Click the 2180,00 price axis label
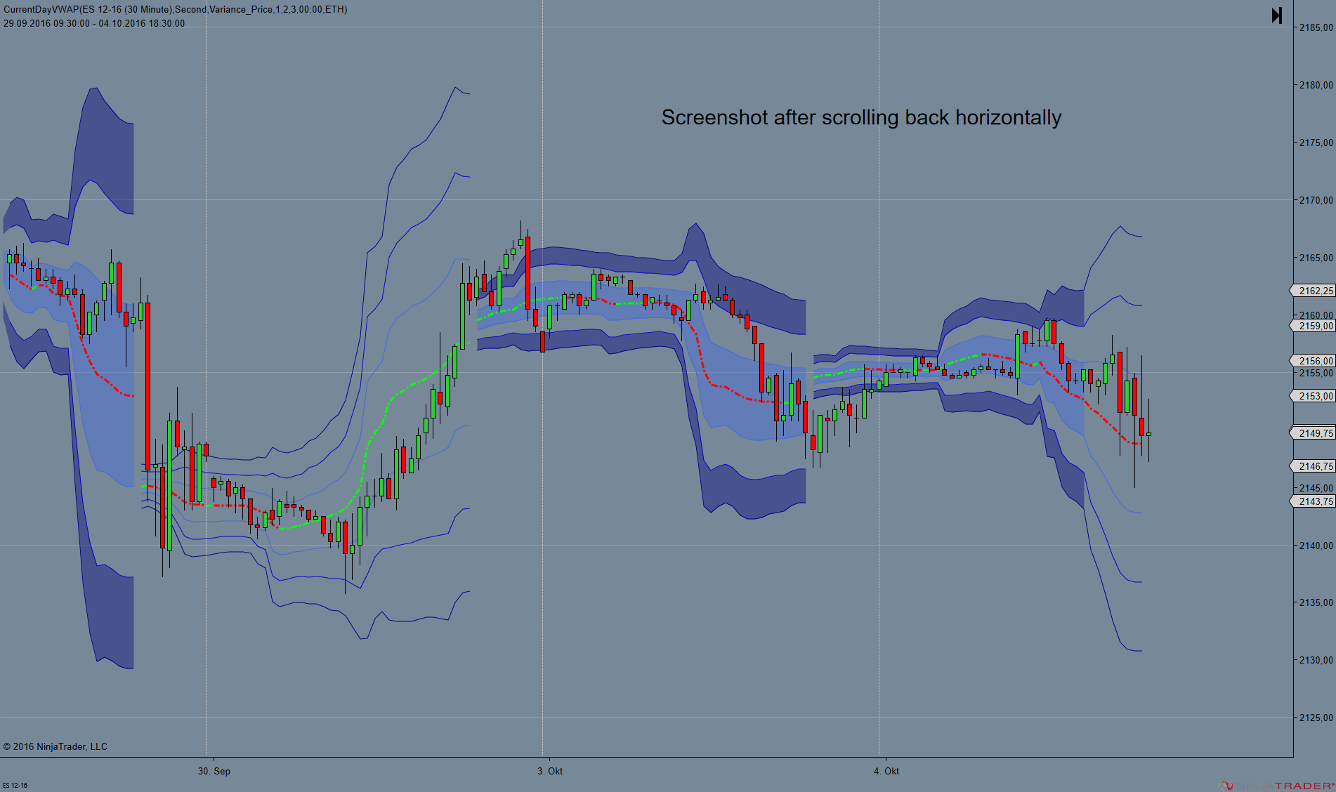 (1316, 85)
